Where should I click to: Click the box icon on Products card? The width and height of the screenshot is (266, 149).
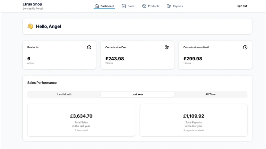point(89,47)
